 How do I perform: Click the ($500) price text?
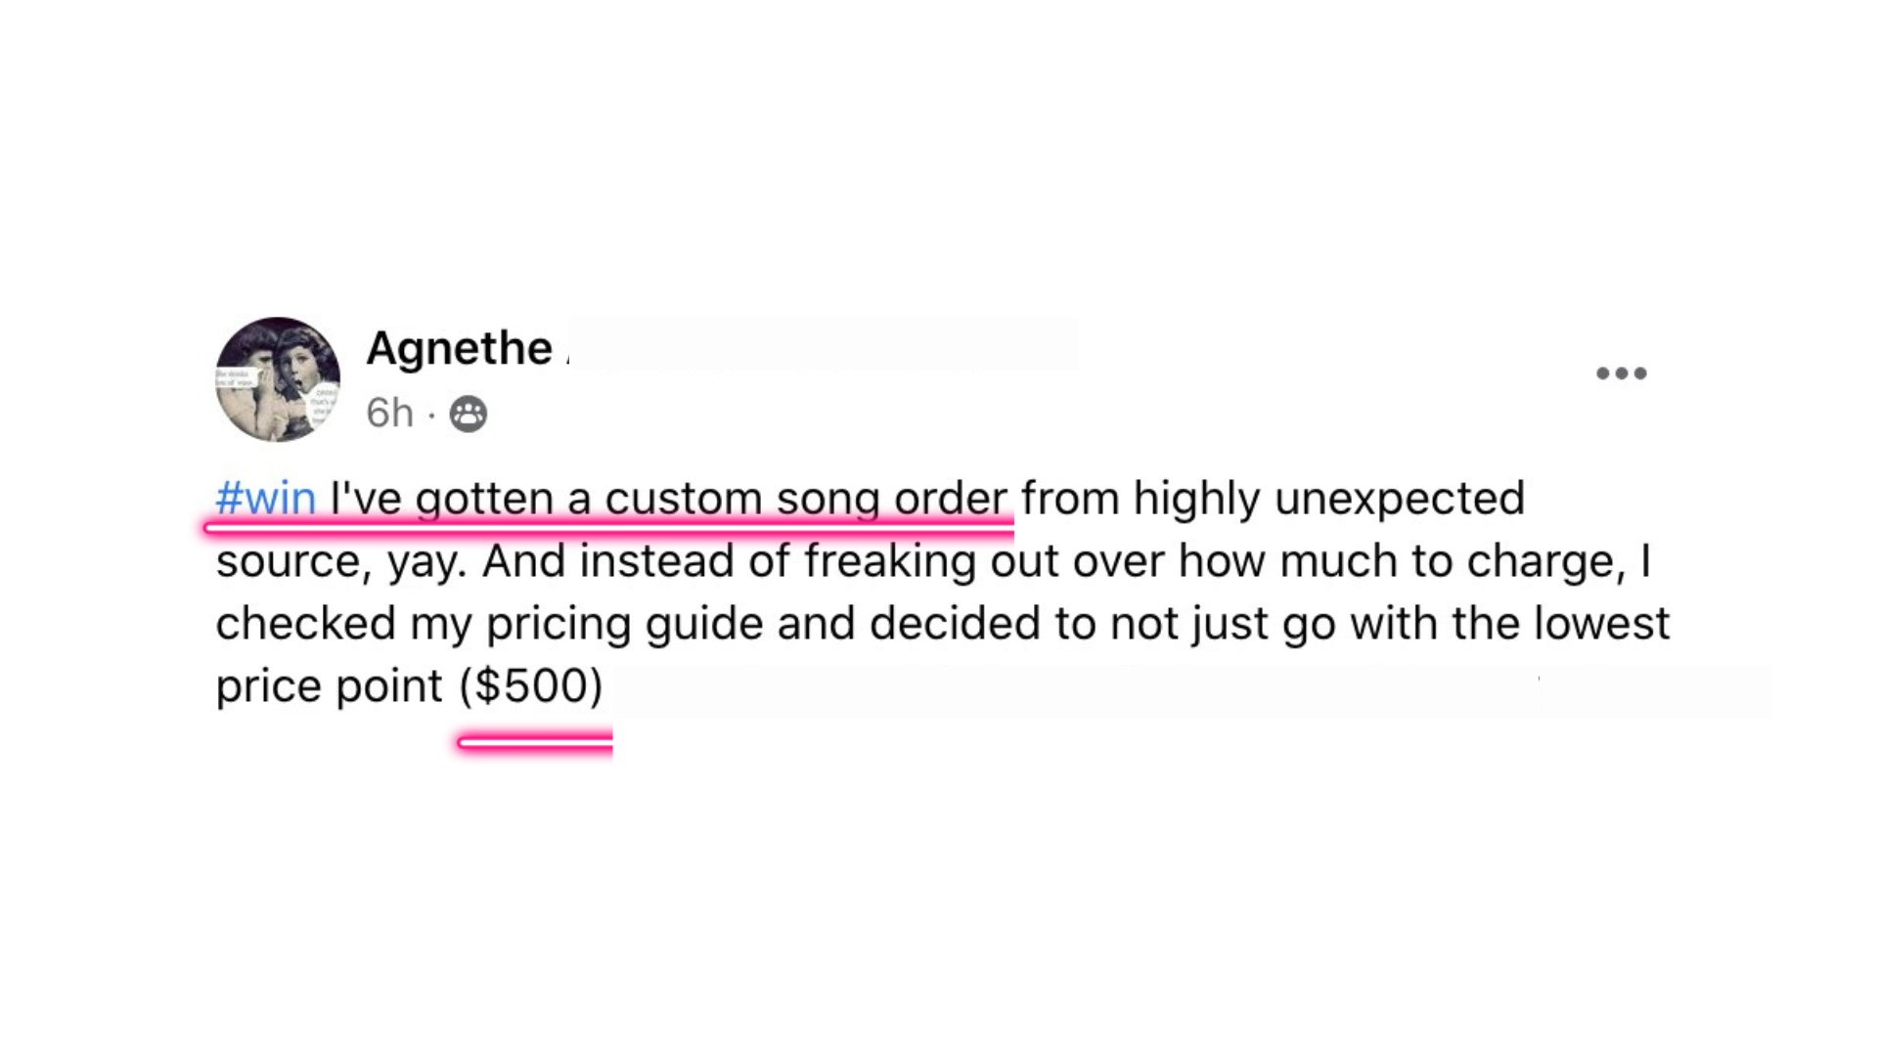531,685
